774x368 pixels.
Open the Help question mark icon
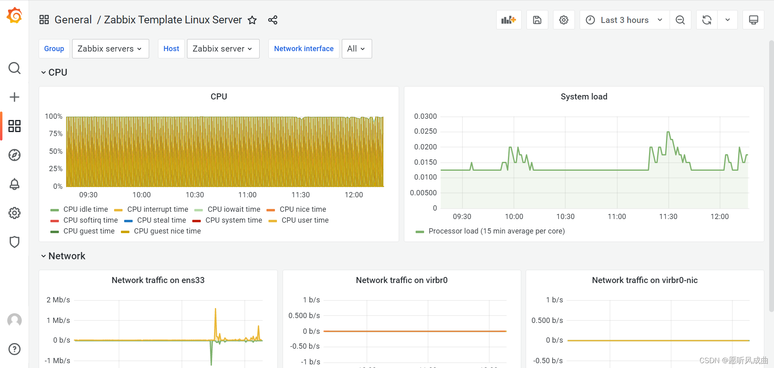coord(15,349)
